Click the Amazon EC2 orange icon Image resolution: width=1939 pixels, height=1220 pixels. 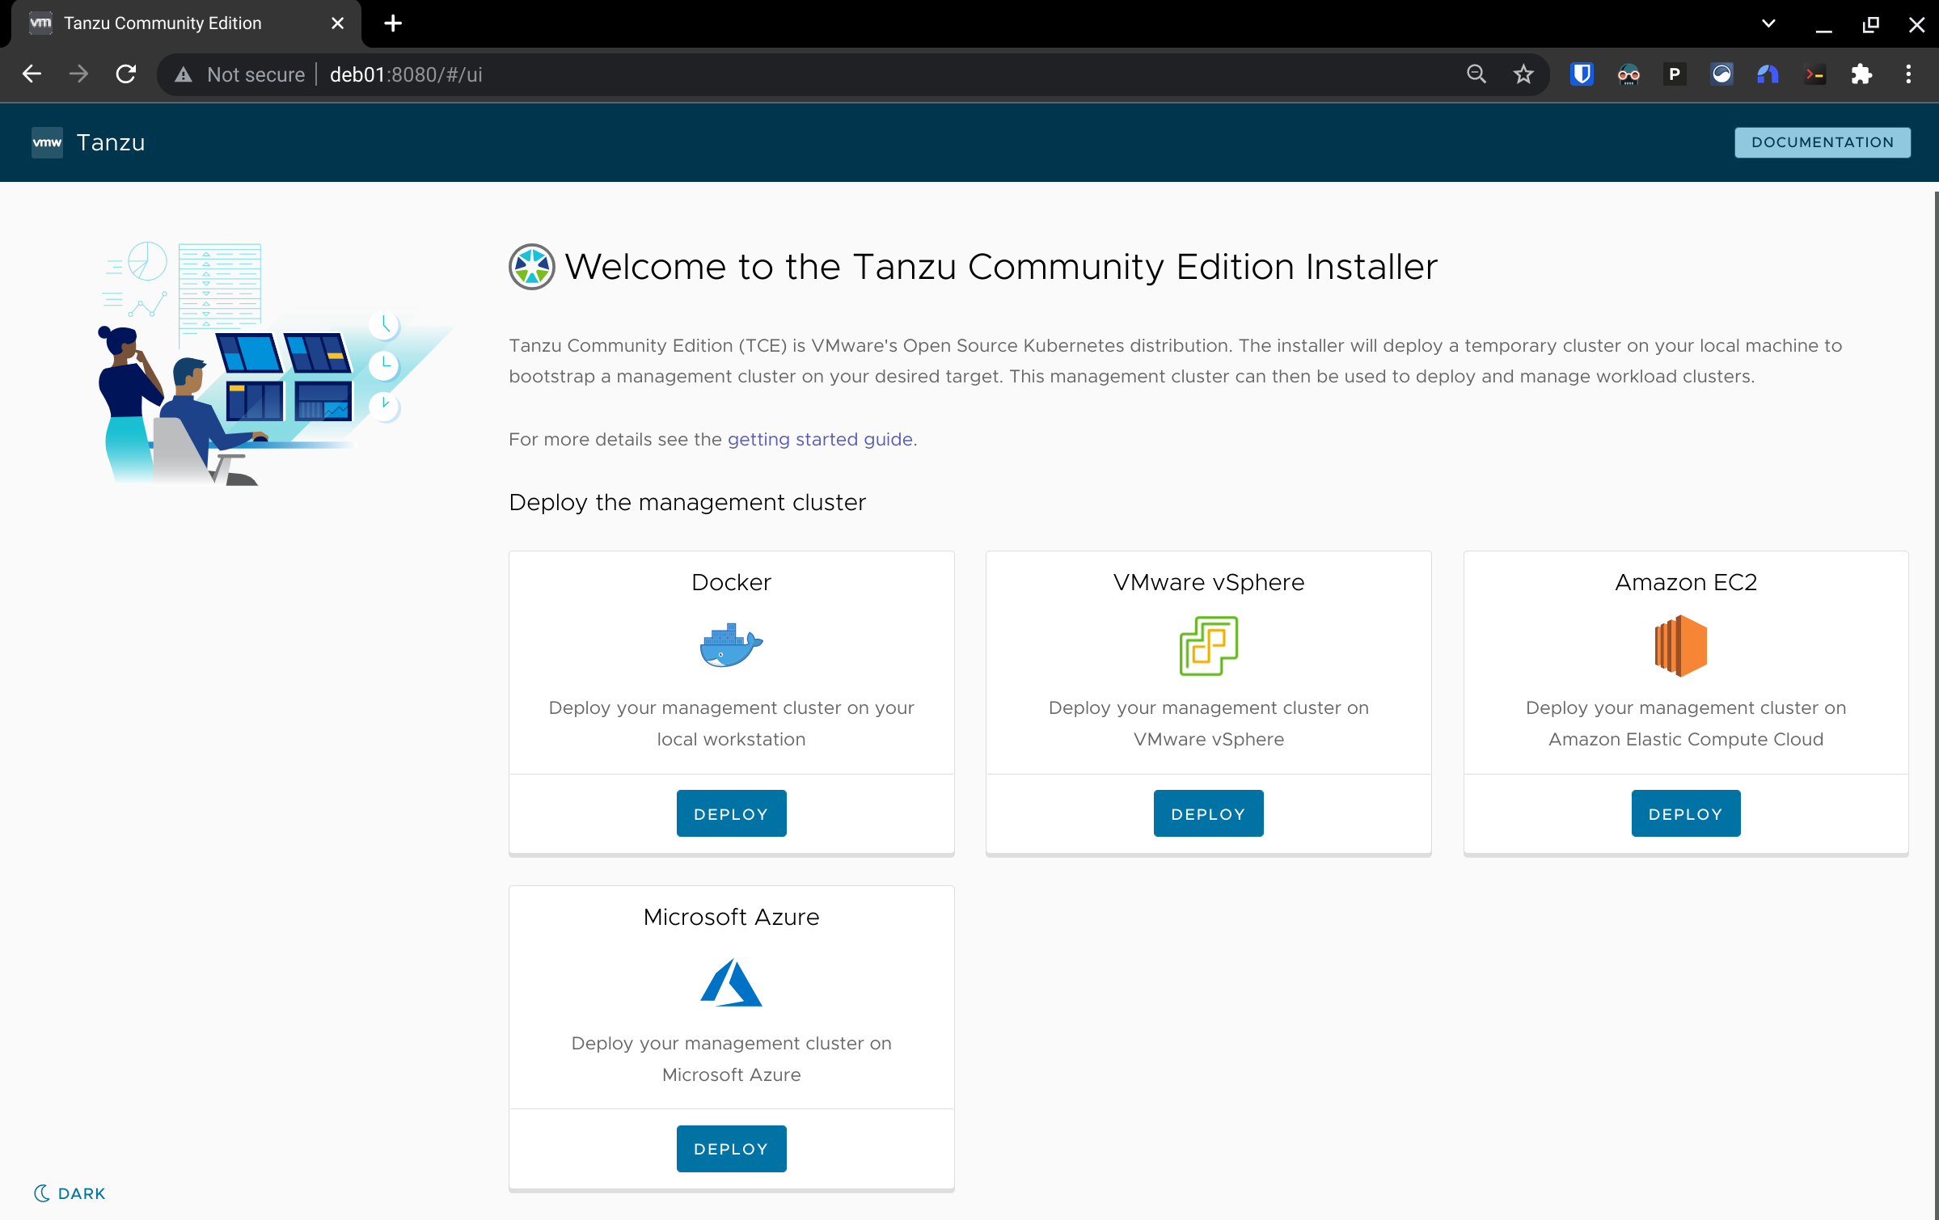(1680, 645)
